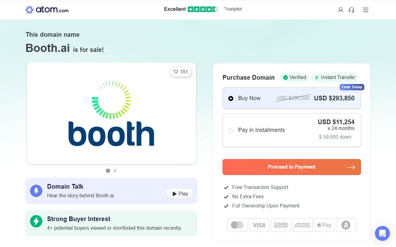The image size is (396, 247).
Task: Open the Trustpilot rating link
Action: coord(233,9)
